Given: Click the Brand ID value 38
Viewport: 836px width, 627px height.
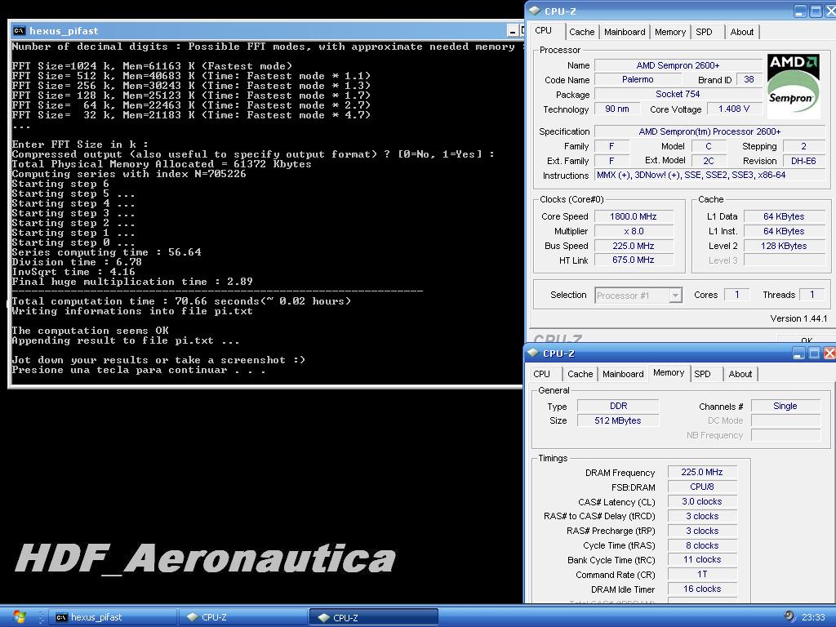Looking at the screenshot, I should click(749, 79).
